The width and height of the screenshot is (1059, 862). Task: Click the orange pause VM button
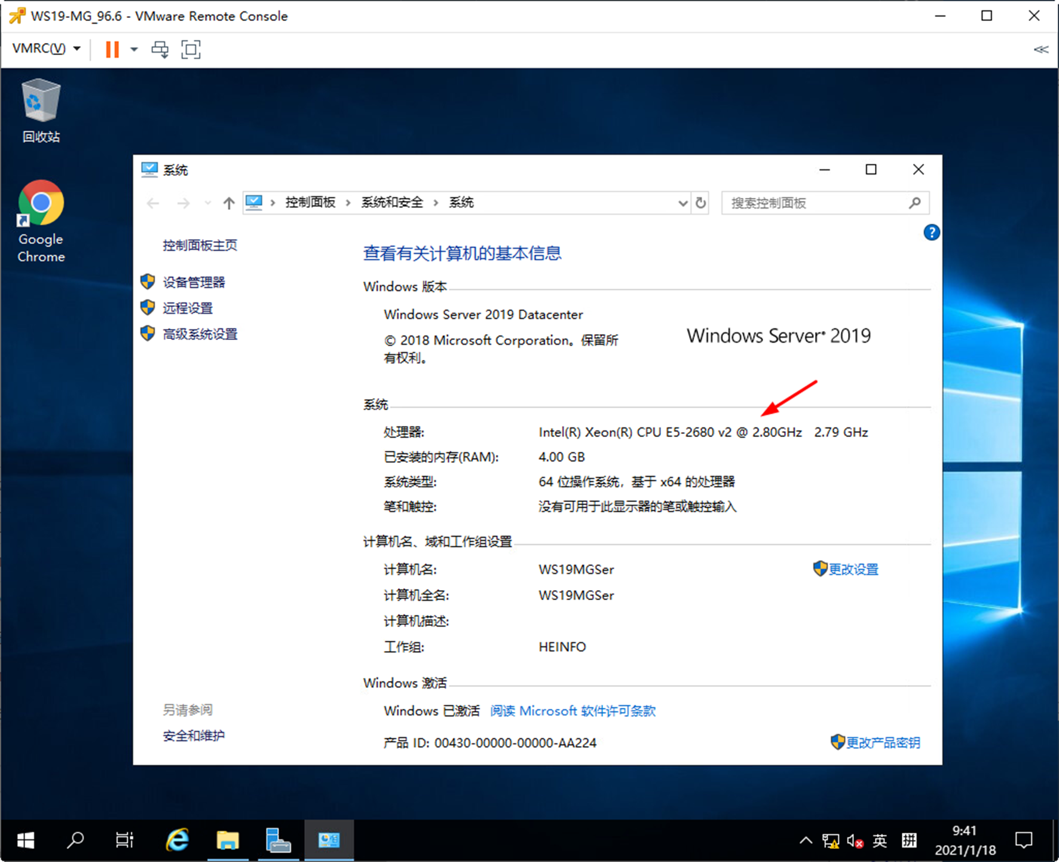point(112,49)
